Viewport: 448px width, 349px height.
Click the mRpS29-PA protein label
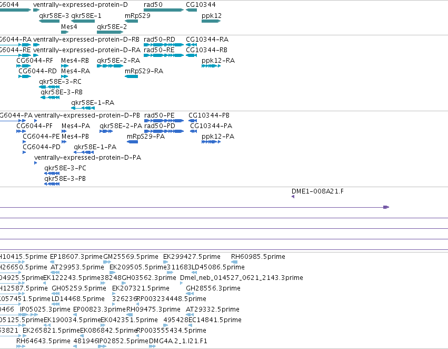click(x=146, y=137)
